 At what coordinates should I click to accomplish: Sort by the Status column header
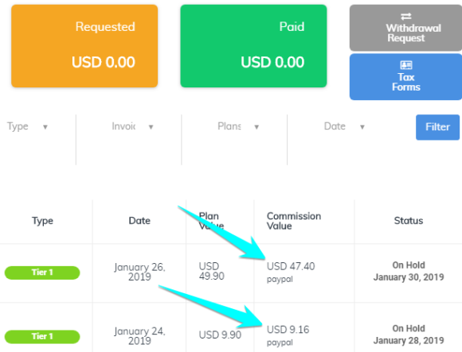[x=409, y=221]
